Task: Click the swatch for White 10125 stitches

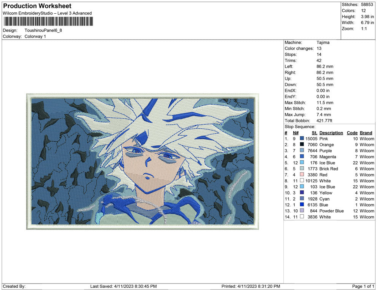Action: pos(302,180)
